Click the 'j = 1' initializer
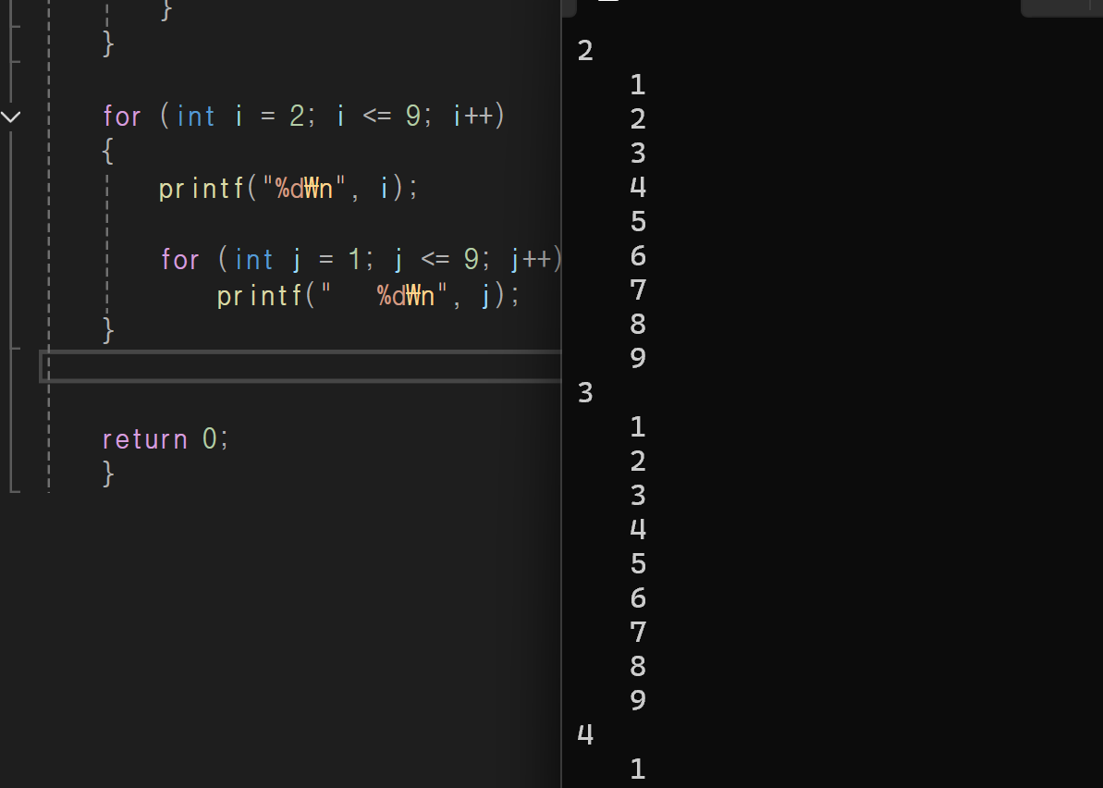 [328, 260]
